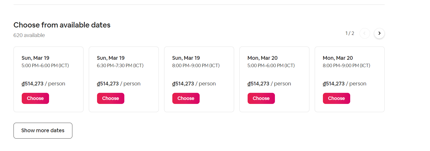
Task: Click the price in the Mon 5:00 PM card
Action: point(258,84)
